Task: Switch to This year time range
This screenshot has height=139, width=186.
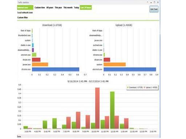Action: pyautogui.click(x=58, y=8)
